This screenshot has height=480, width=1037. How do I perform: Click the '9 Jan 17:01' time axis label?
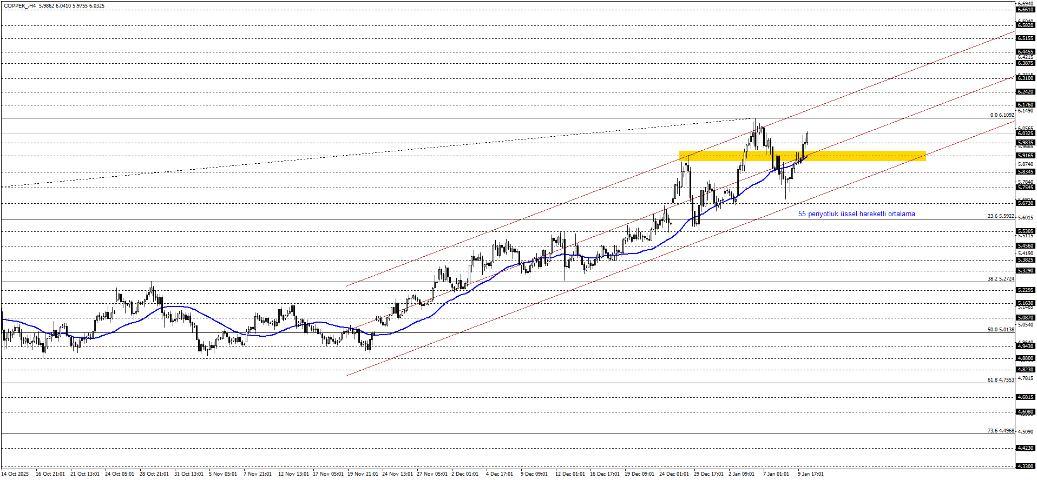(810, 474)
